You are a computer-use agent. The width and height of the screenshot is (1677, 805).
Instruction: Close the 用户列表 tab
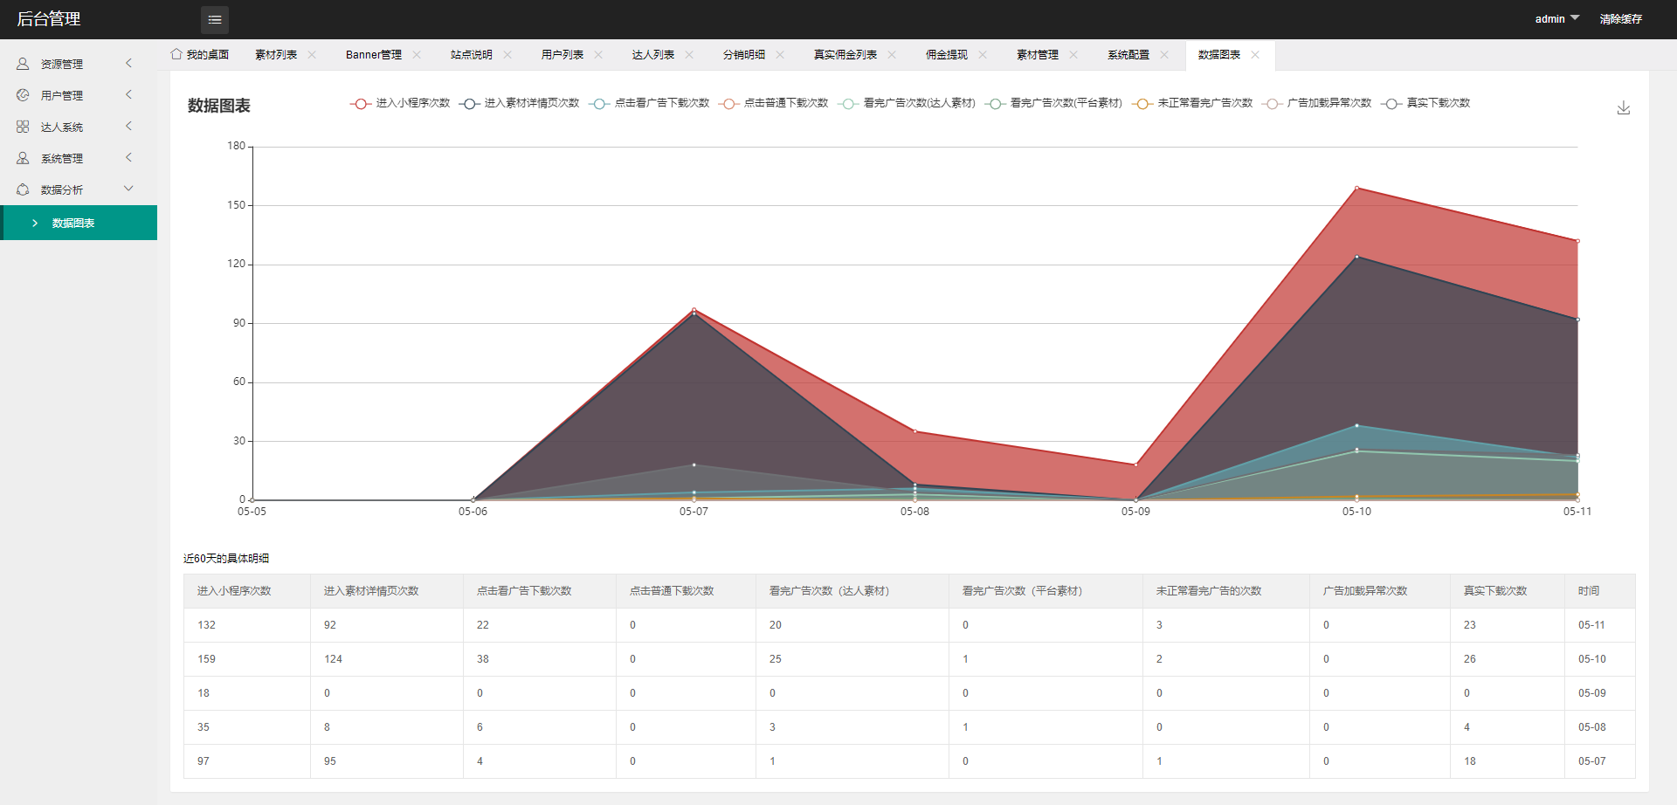click(598, 54)
